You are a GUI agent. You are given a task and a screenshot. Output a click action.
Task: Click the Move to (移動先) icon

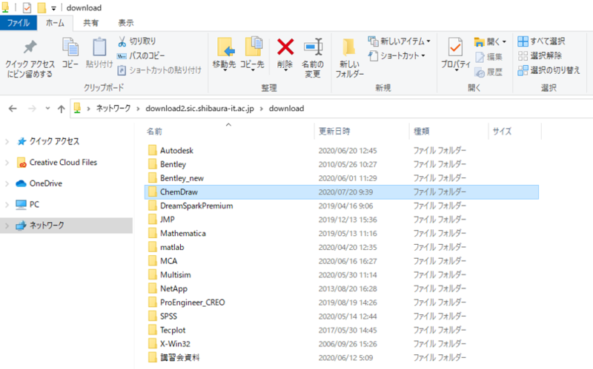coord(226,47)
